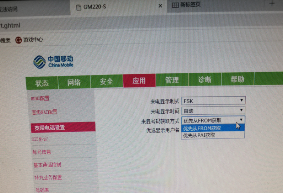Open 高级NAT配置 in the sidebar
This screenshot has width=283, height=193.
(x=44, y=112)
